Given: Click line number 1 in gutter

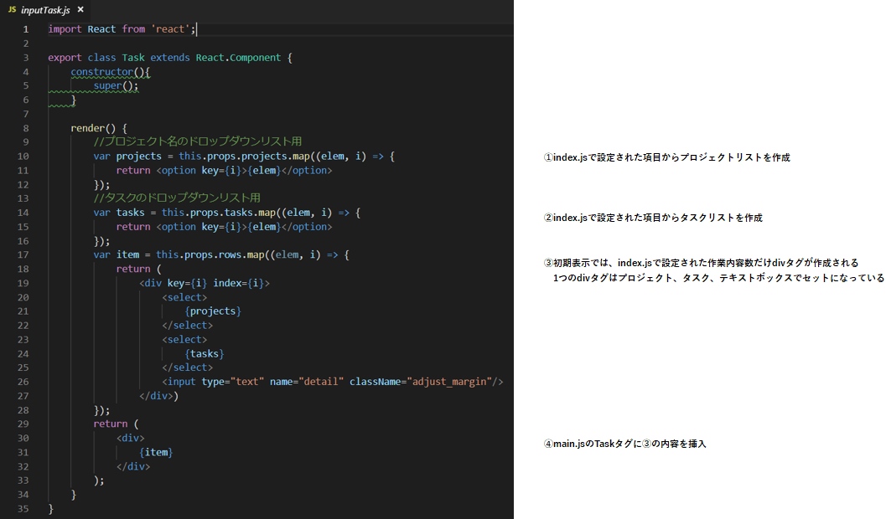Looking at the screenshot, I should (26, 29).
